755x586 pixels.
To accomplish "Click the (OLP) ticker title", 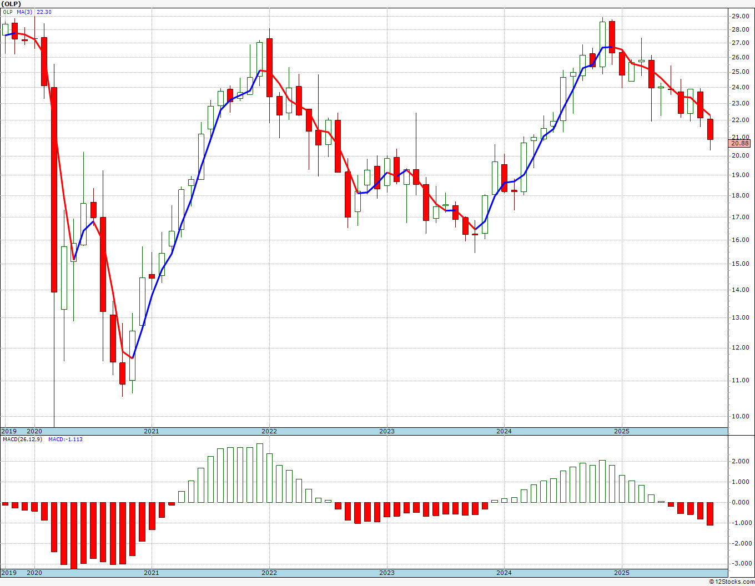I will coord(12,4).
